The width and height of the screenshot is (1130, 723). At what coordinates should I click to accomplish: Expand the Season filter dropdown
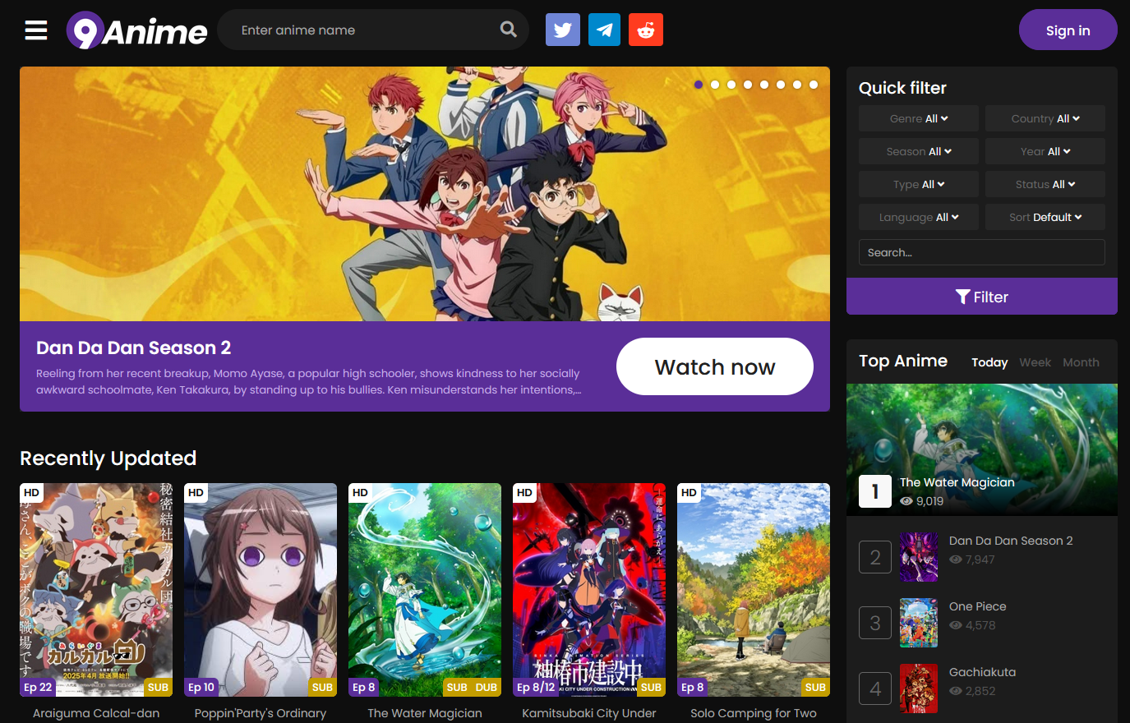pyautogui.click(x=919, y=151)
